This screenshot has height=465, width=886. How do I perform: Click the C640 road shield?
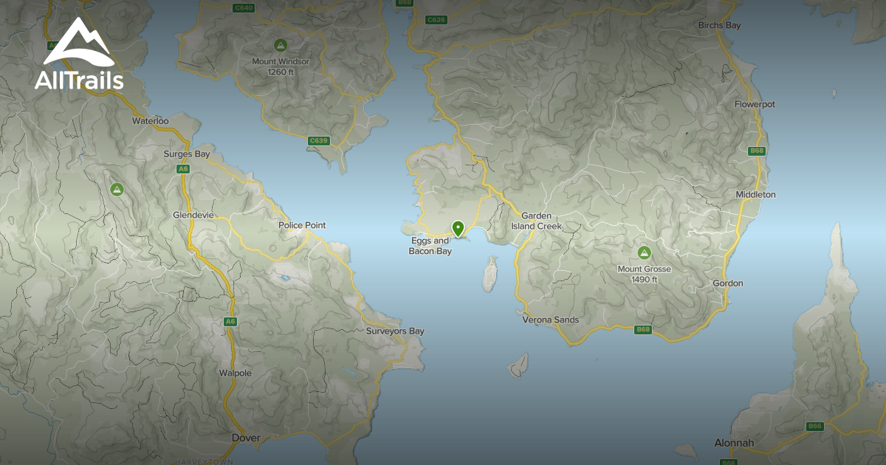[243, 7]
